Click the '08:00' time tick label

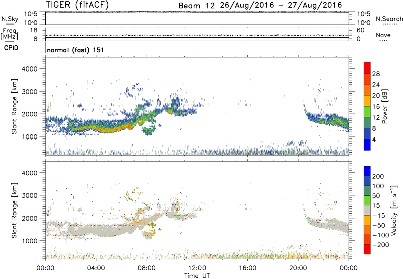pos(147,268)
